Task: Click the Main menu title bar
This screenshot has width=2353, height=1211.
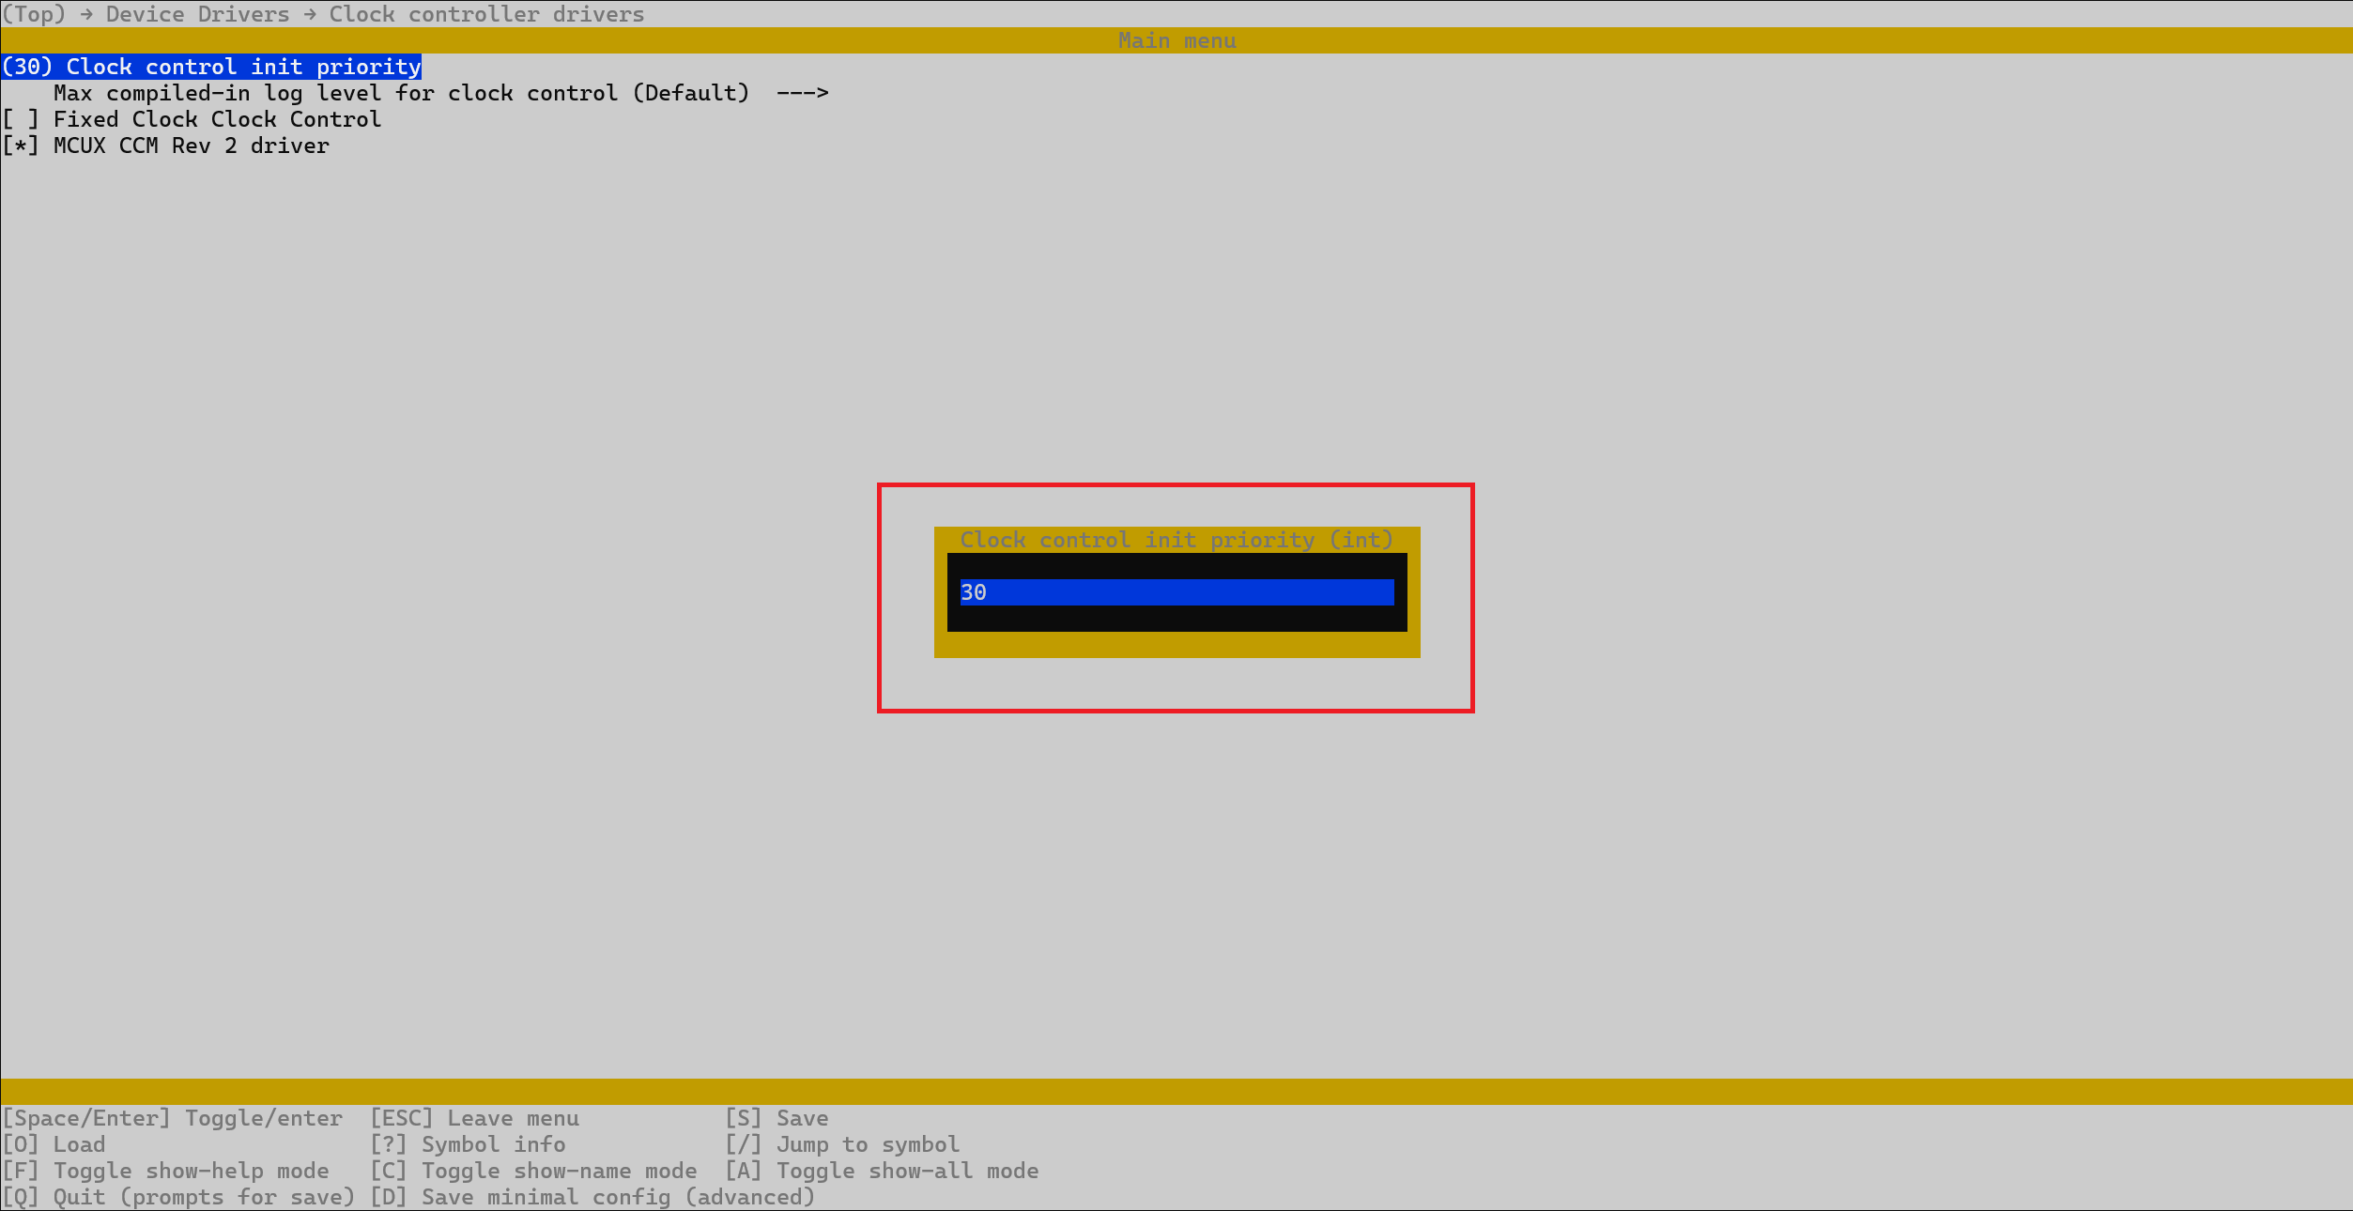Action: pyautogui.click(x=1176, y=40)
